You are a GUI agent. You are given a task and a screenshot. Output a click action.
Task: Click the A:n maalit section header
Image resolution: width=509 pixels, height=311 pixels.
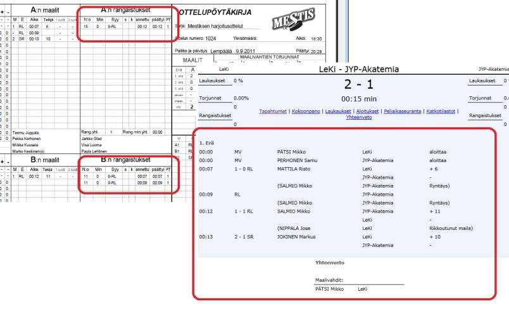tap(45, 10)
